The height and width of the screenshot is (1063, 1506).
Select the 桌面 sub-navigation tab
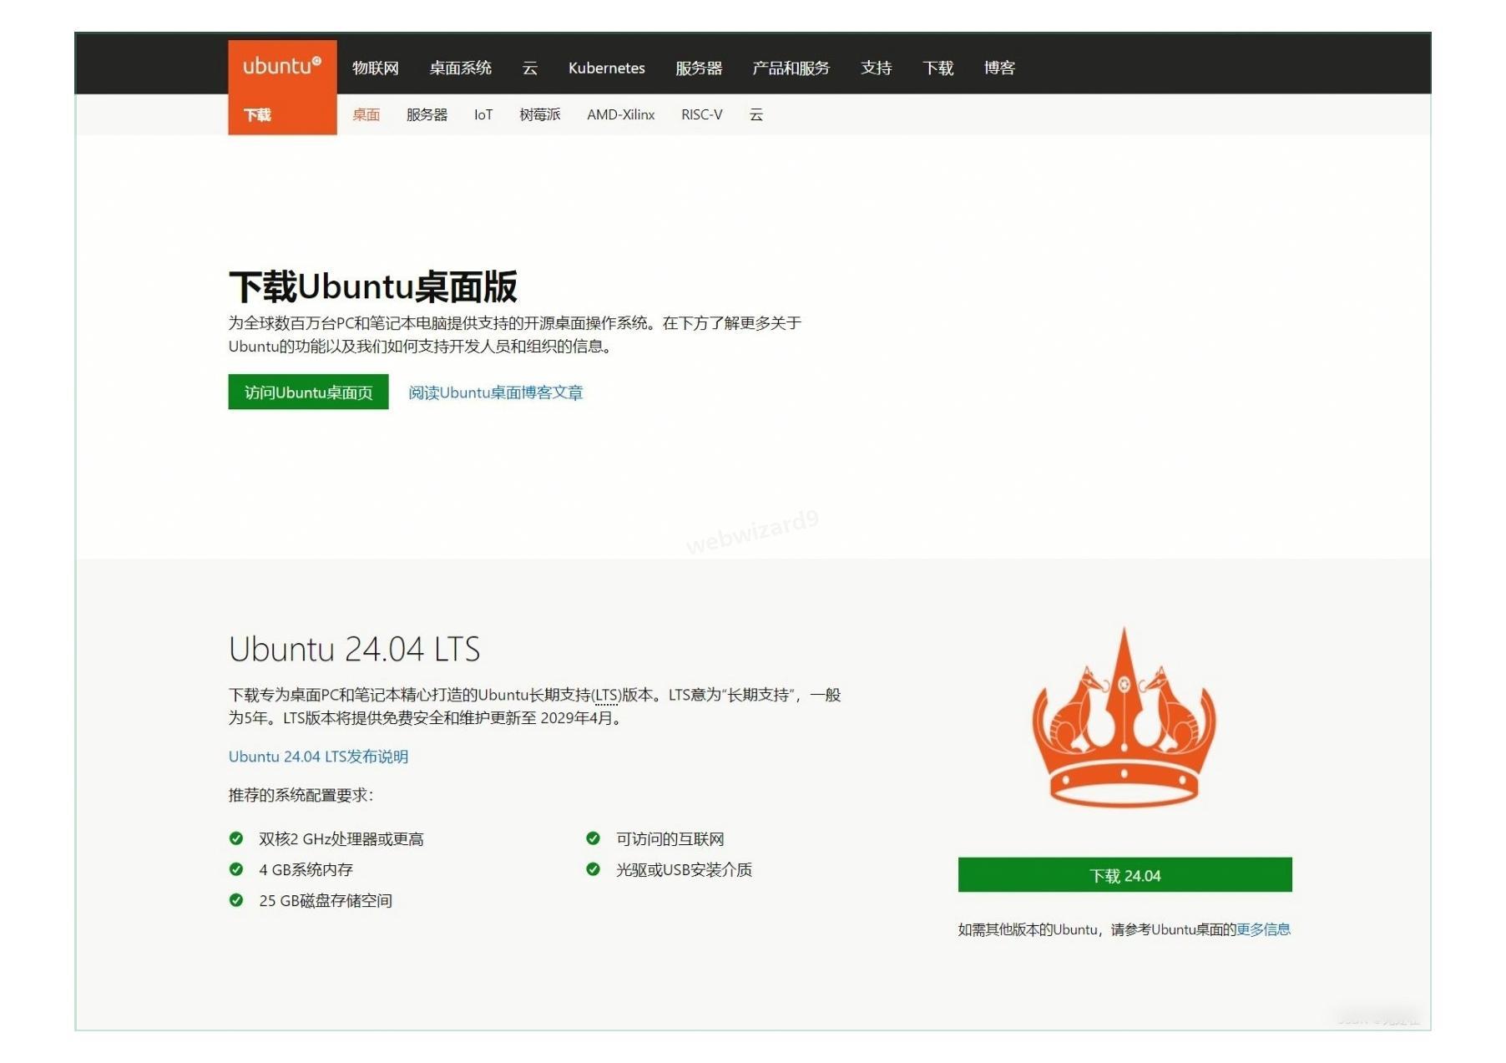[x=366, y=114]
